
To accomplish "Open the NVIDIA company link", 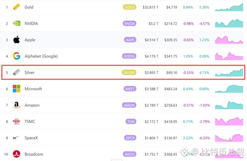I will point(31,24).
